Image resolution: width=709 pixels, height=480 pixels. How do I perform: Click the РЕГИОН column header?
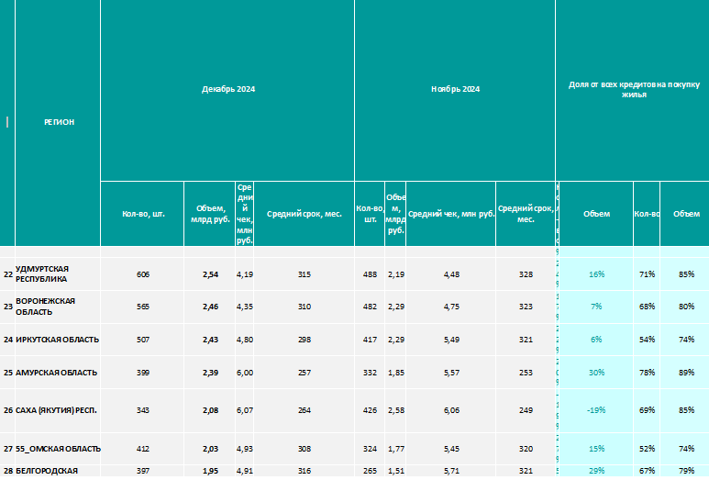point(58,122)
